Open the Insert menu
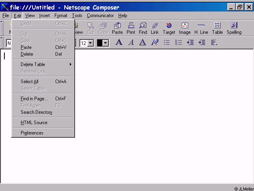Screen dimensions: 254x191 coord(44,16)
